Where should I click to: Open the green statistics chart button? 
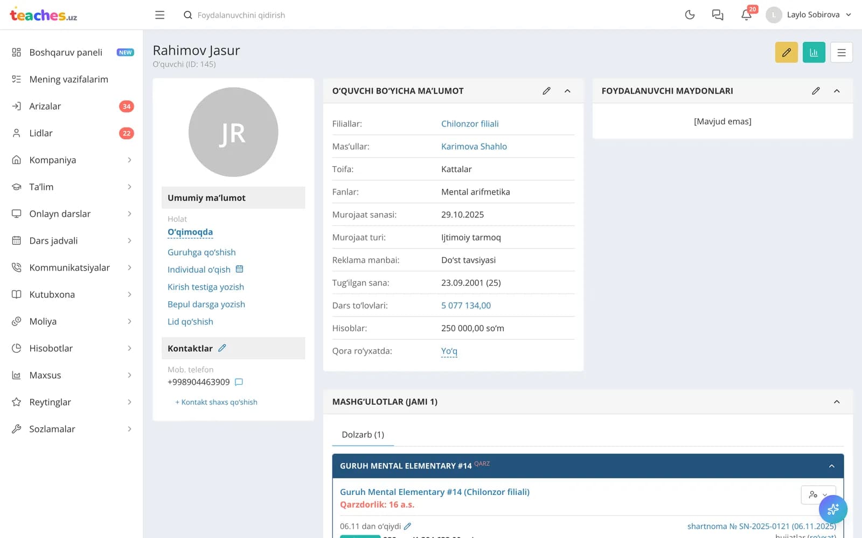[x=814, y=53]
